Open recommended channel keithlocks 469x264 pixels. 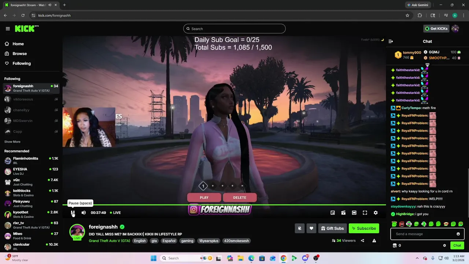pyautogui.click(x=31, y=193)
